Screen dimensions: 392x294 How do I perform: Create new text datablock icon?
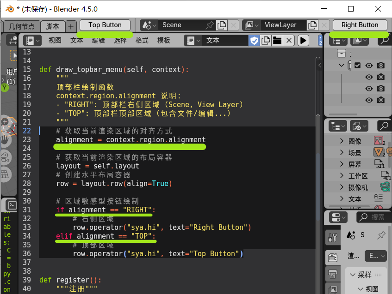[266, 41]
